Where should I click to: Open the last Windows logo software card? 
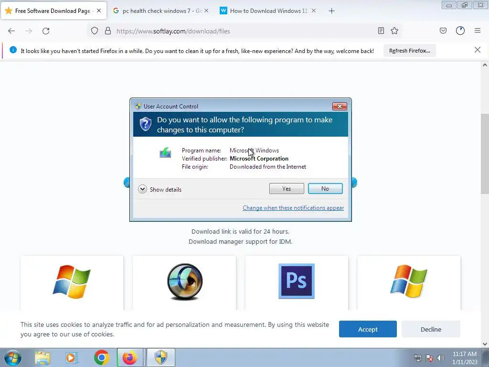(x=409, y=282)
